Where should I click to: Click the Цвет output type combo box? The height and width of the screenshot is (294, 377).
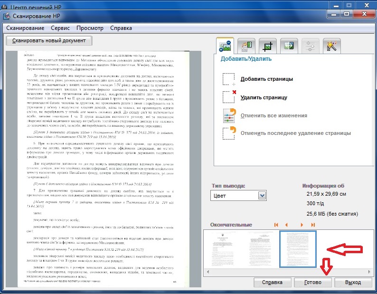point(238,196)
